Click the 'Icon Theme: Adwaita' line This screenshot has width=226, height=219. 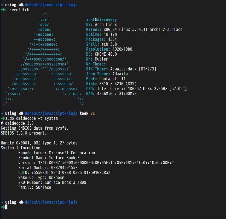coord(107,74)
